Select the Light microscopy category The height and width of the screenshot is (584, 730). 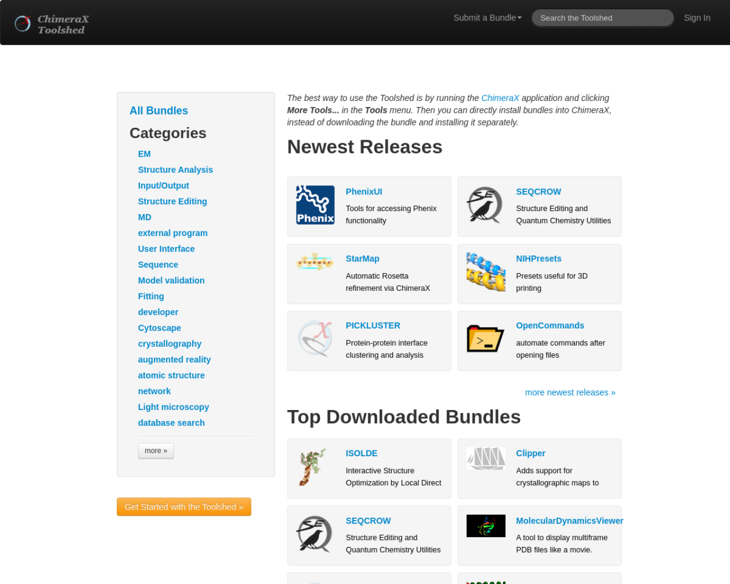click(x=173, y=407)
